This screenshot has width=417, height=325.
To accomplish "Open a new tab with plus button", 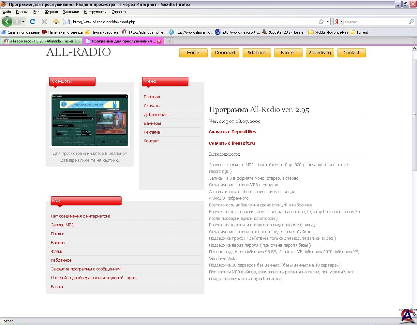I will click(169, 41).
